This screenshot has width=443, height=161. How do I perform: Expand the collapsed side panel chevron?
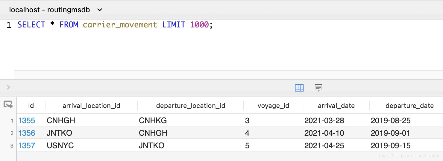(8, 87)
